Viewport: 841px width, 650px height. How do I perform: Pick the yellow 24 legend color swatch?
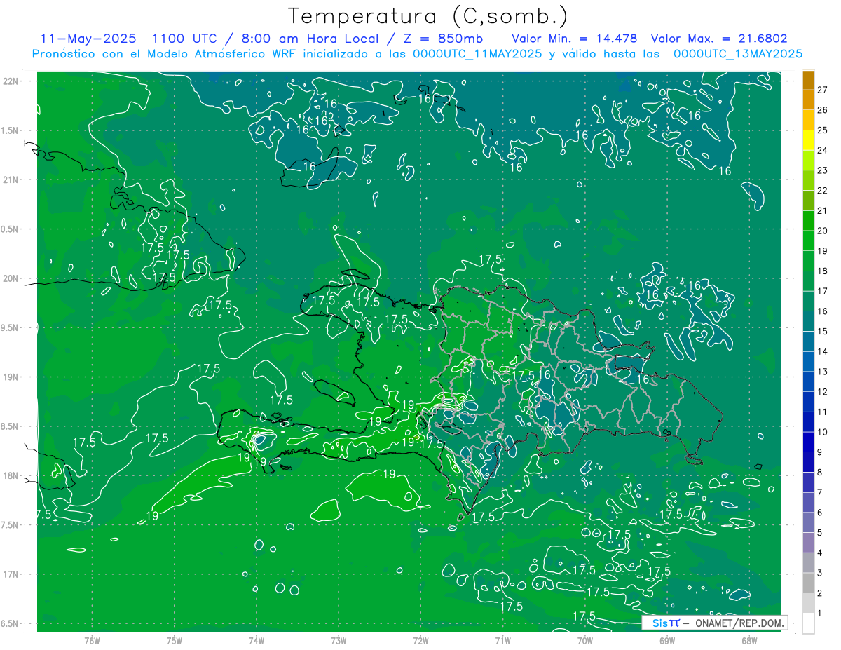(808, 140)
